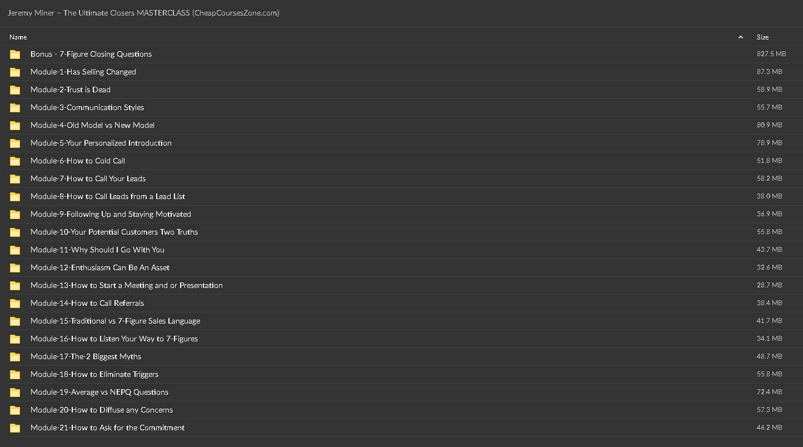Open the Bonus - 7-Figure Closing Questions folder
This screenshot has width=803, height=447.
91,54
